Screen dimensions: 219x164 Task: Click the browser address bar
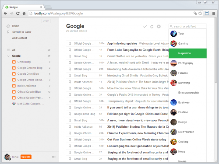pos(111,14)
